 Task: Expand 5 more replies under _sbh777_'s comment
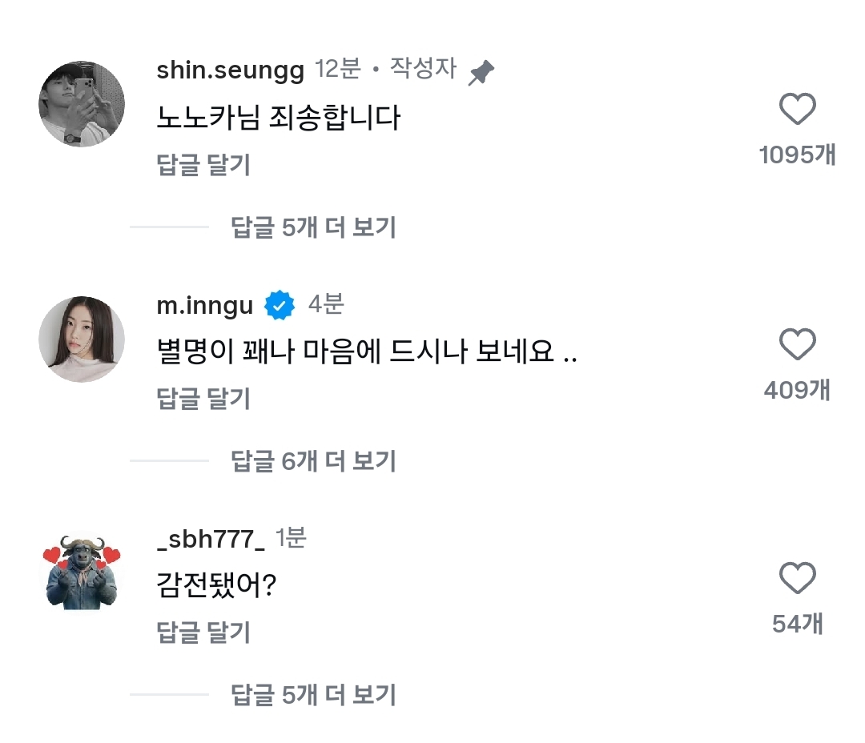(x=313, y=695)
